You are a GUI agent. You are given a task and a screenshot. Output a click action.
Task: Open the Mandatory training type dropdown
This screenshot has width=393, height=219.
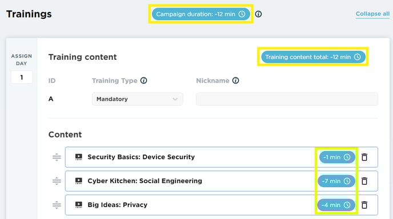tap(137, 99)
